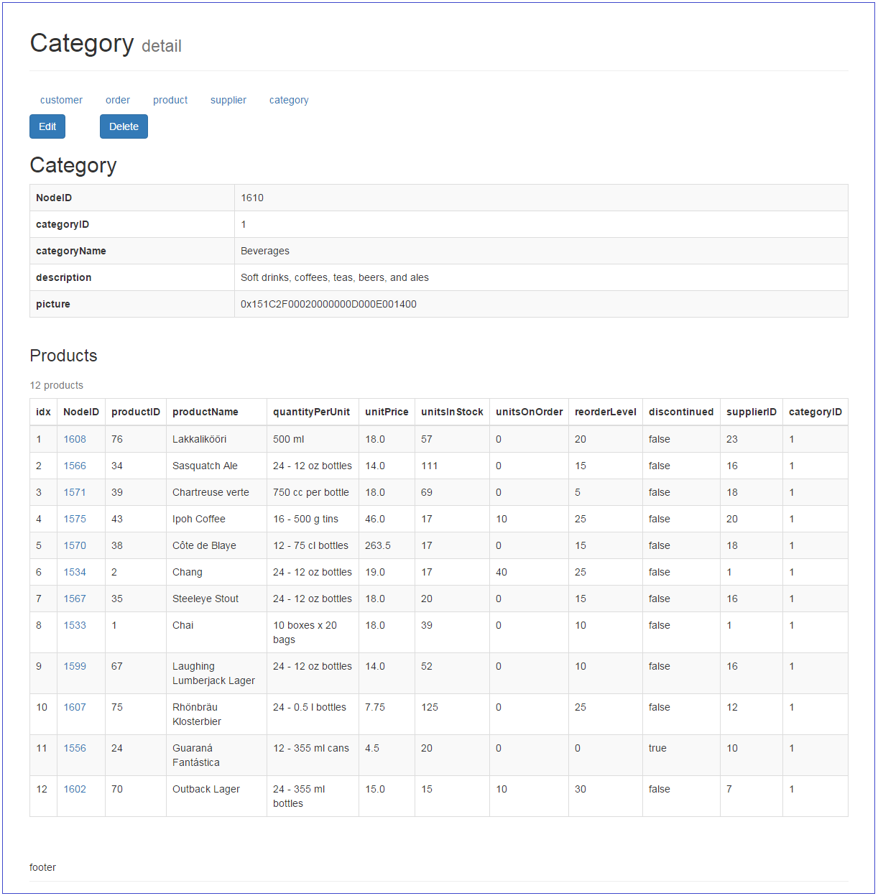Open NodeID 1599 for Laughing Lumberjack Lager
Image resolution: width=878 pixels, height=896 pixels.
75,666
